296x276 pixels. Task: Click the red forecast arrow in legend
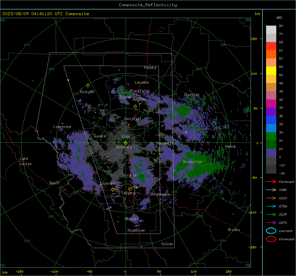click(x=271, y=181)
